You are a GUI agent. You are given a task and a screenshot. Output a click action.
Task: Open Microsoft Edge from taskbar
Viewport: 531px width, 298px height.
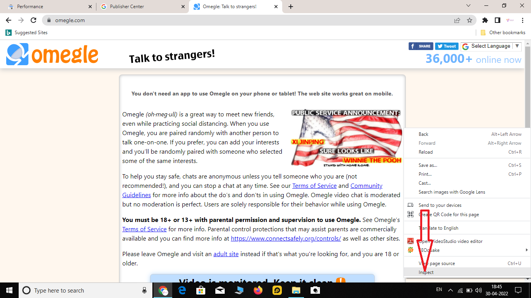[x=182, y=290]
